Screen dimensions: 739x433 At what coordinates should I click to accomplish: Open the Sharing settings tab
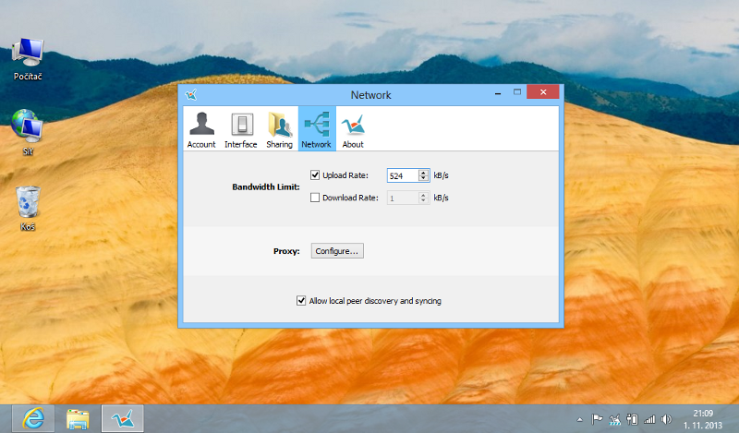point(279,129)
